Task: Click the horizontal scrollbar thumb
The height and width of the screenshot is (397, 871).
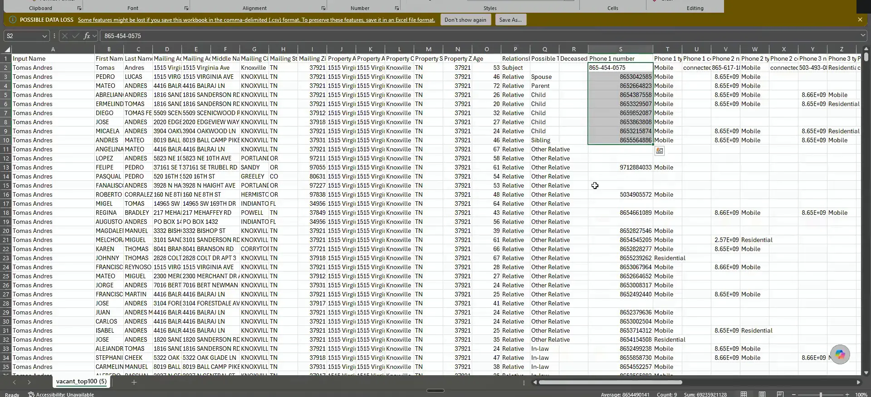Action: (610, 382)
